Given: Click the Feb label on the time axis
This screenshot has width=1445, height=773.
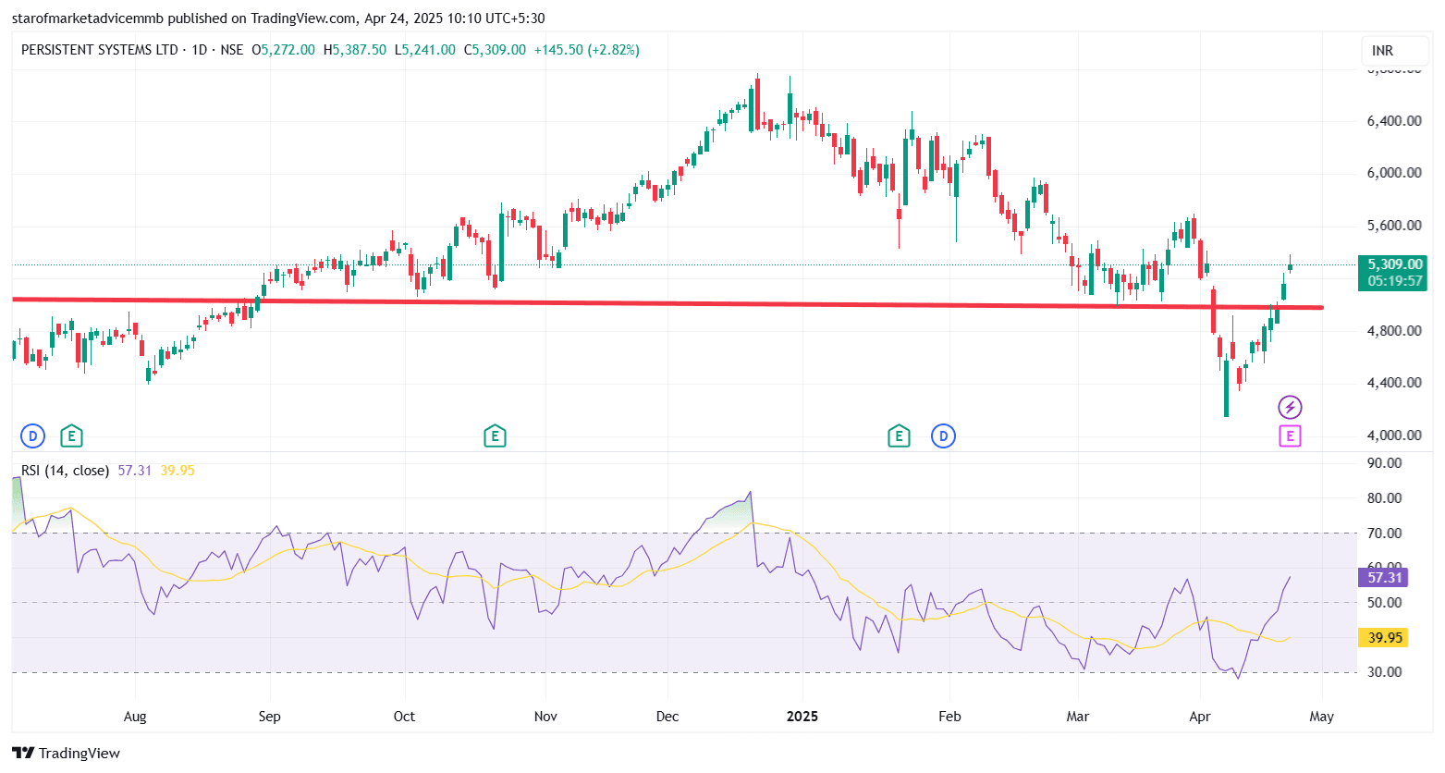Looking at the screenshot, I should [x=949, y=717].
